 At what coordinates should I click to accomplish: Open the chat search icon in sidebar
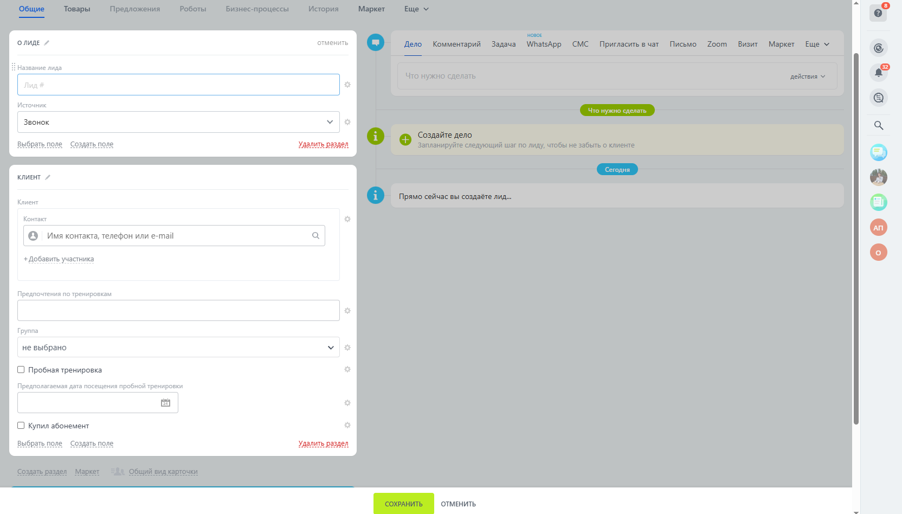[878, 98]
